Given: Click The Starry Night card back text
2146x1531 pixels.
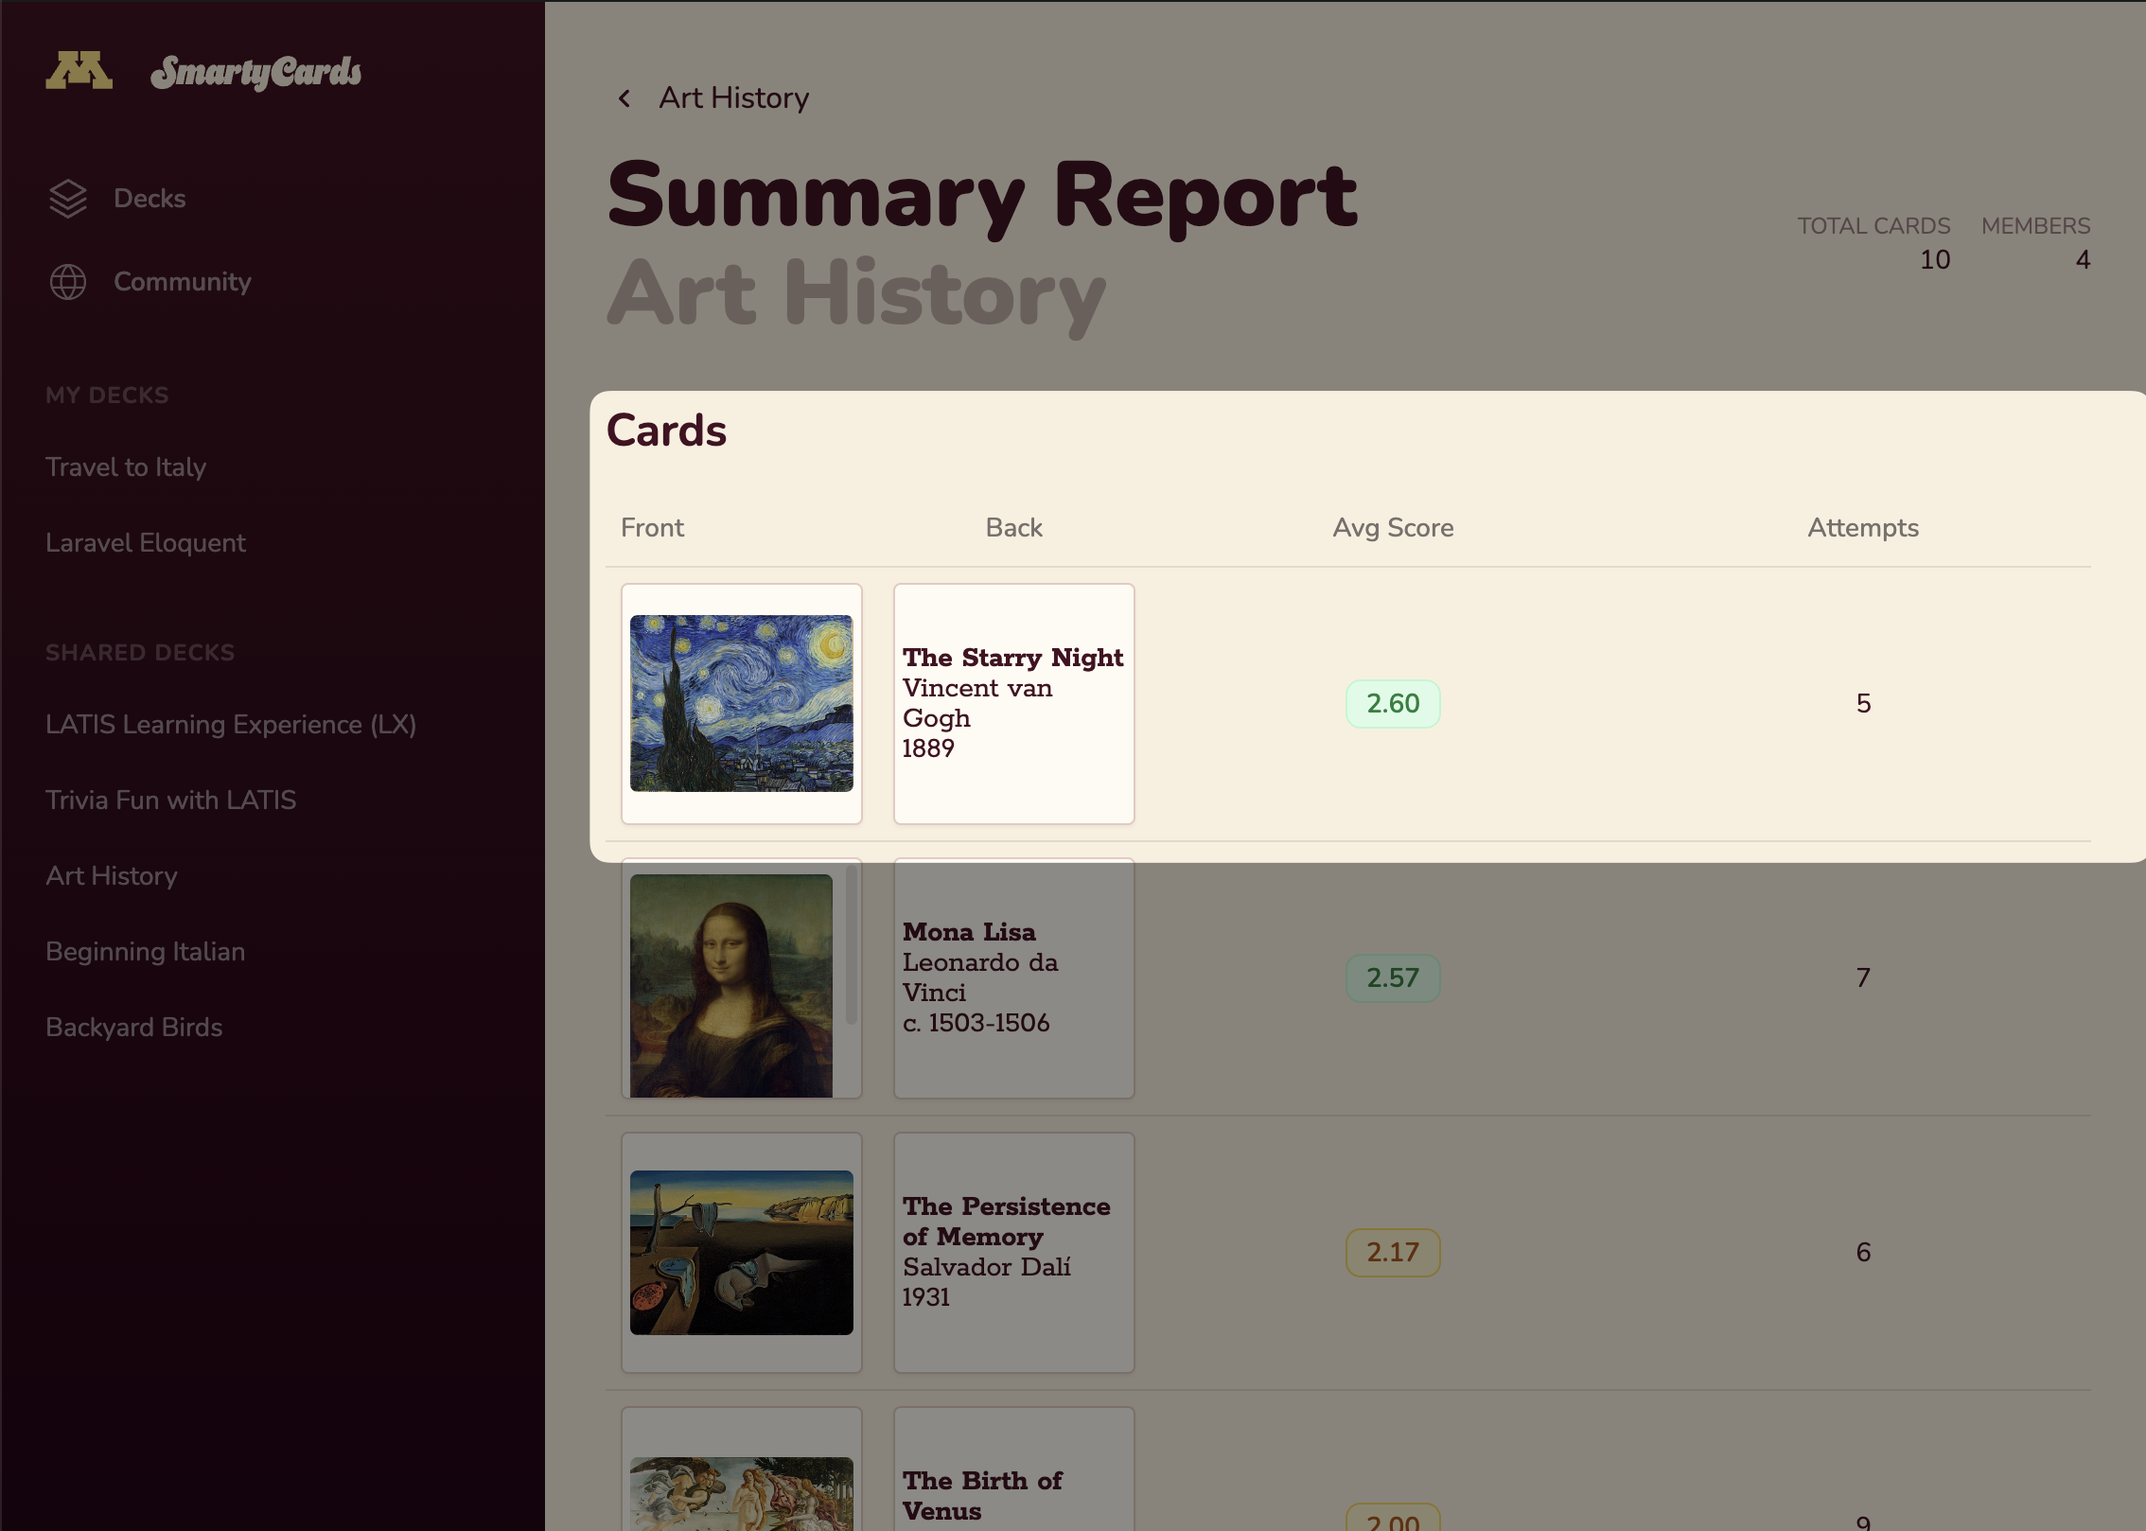Looking at the screenshot, I should 1013,703.
